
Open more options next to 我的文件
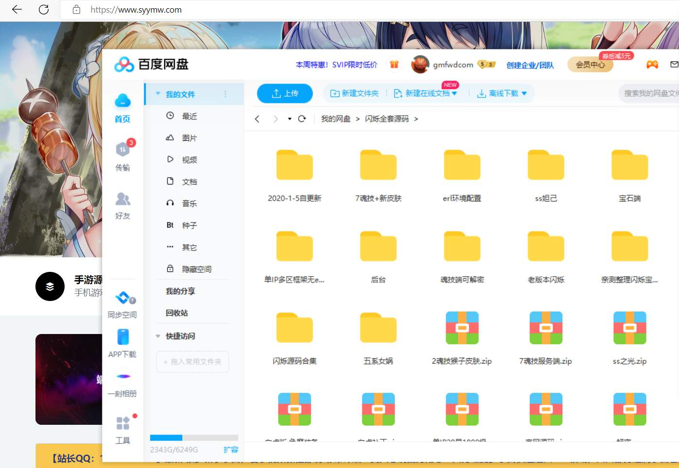tap(225, 94)
